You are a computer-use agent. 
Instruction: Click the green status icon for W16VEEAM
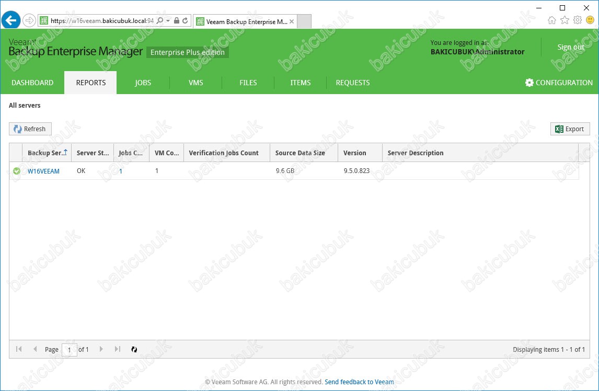[16, 171]
